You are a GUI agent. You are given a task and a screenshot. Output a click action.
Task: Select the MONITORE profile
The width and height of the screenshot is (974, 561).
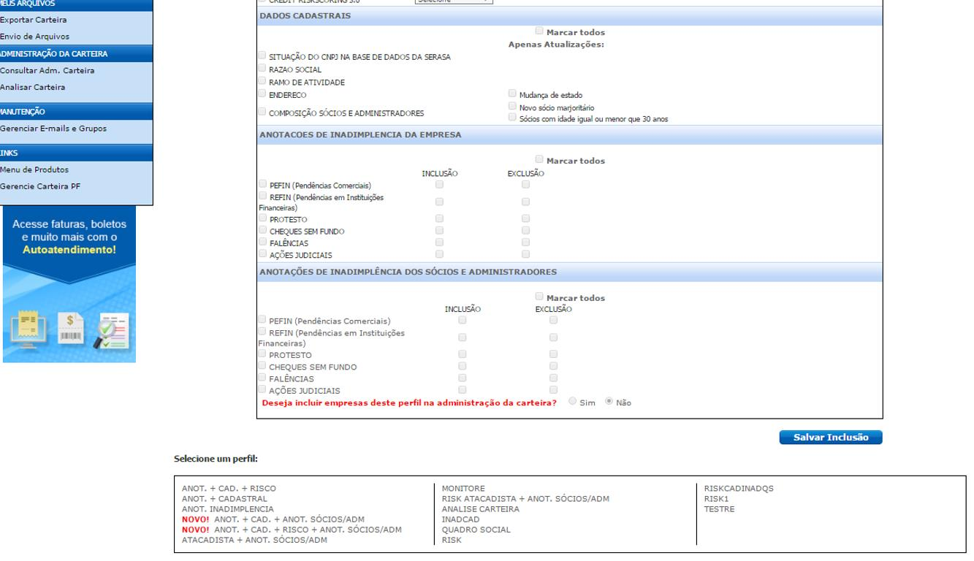[463, 488]
